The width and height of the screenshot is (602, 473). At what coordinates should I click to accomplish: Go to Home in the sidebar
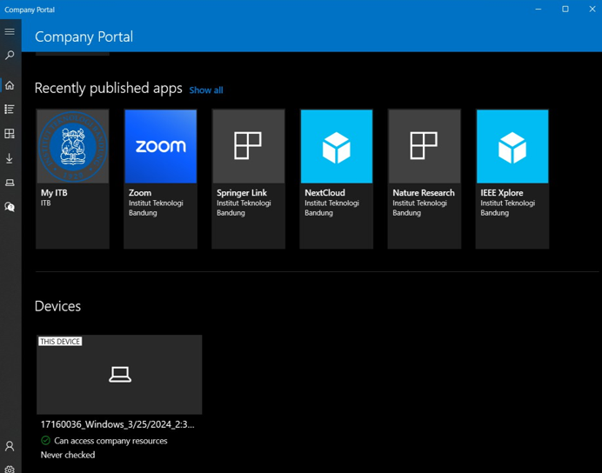click(10, 85)
